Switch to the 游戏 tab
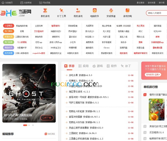 click(98, 66)
